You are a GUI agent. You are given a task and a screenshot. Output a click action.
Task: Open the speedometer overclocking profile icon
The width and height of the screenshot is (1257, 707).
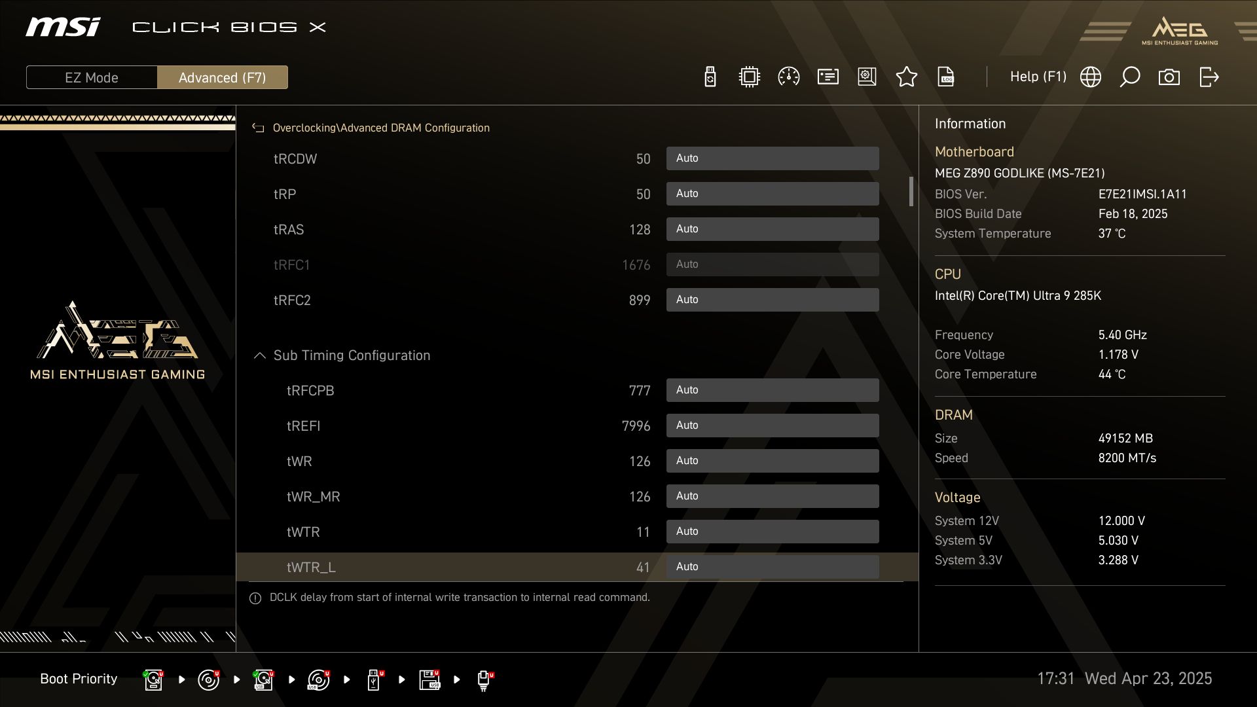click(788, 77)
